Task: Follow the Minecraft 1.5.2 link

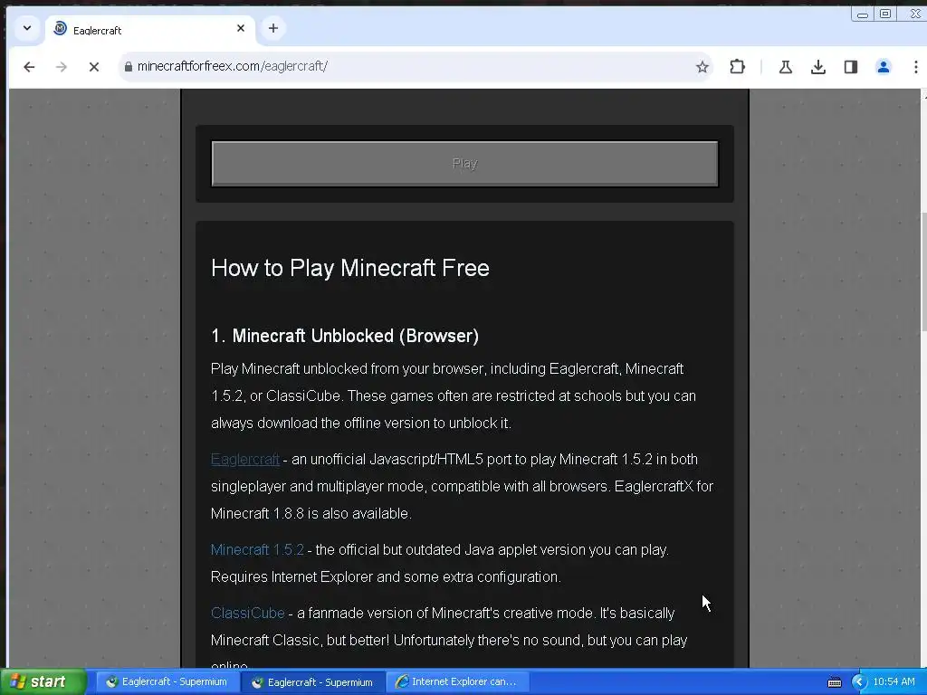Action: click(x=257, y=549)
